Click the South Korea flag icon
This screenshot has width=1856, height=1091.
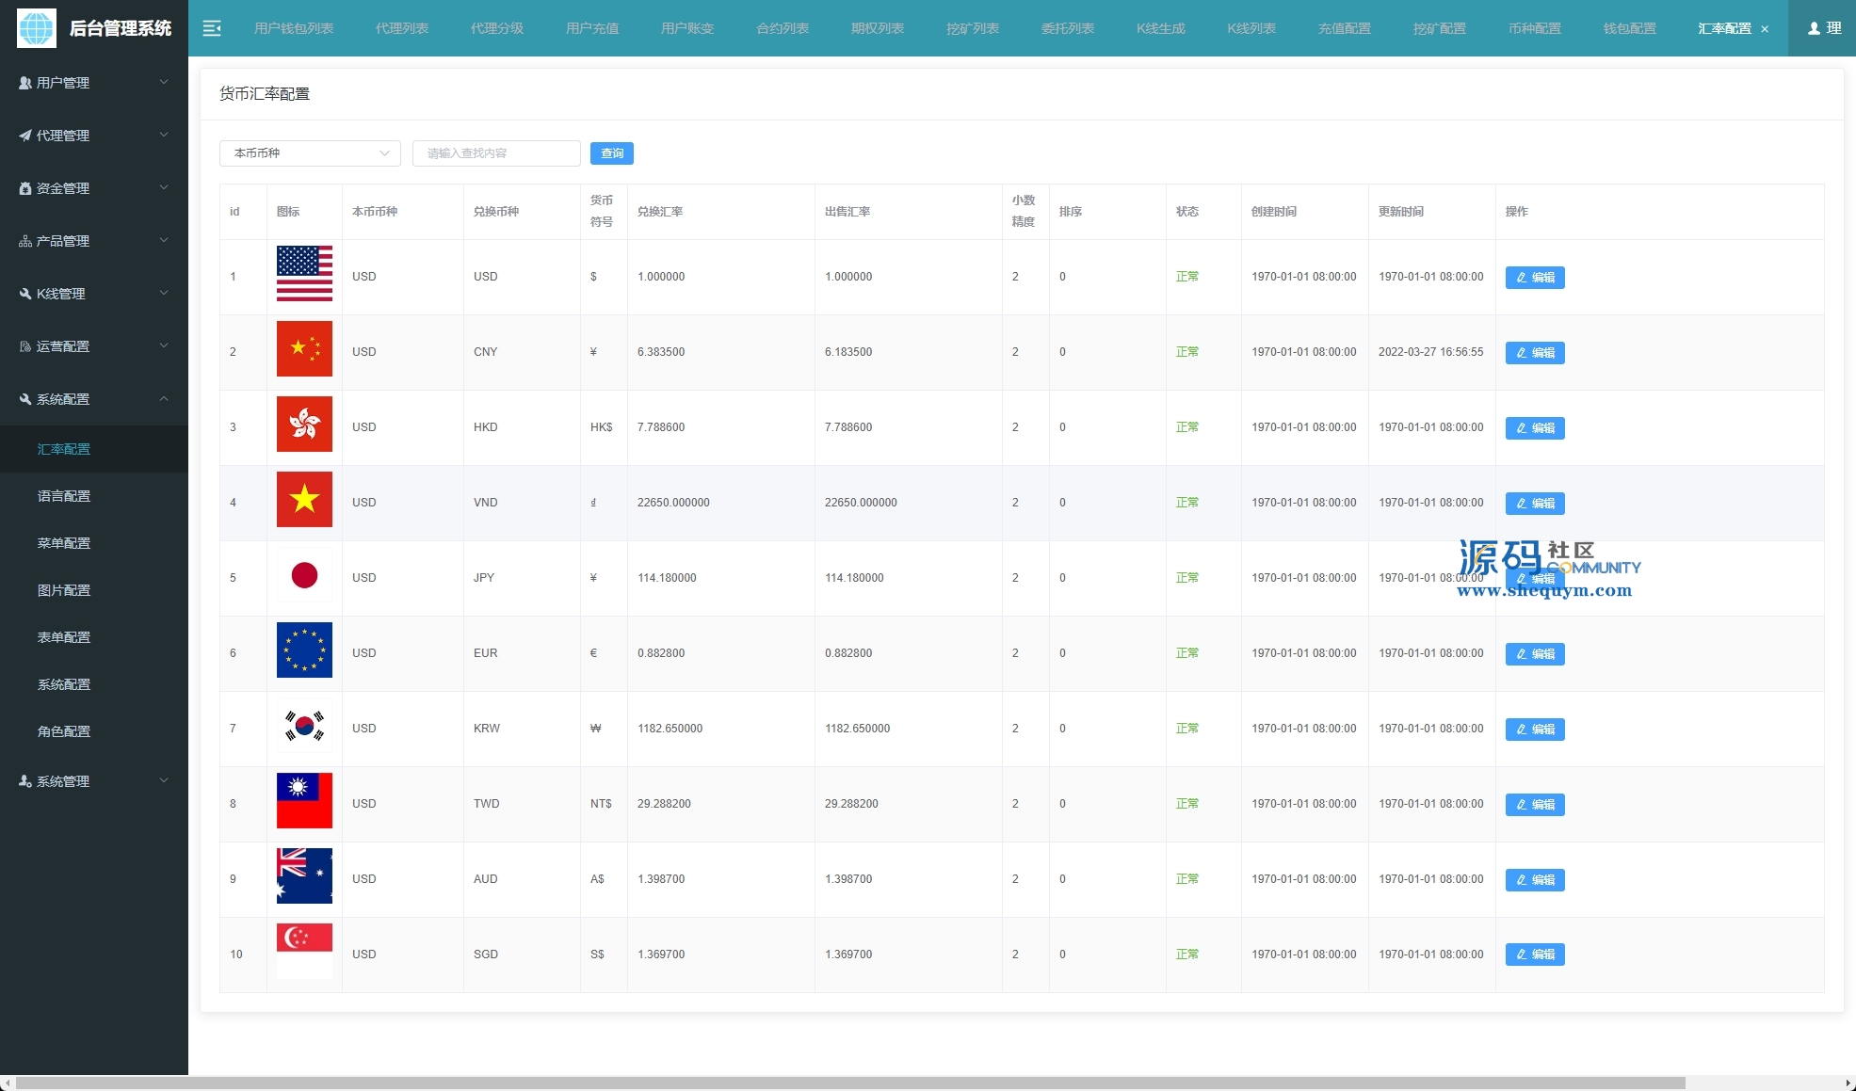point(304,726)
